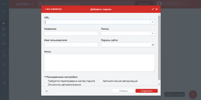Open the home icon in the sidebar
The height and width of the screenshot is (100, 201).
(4, 11)
